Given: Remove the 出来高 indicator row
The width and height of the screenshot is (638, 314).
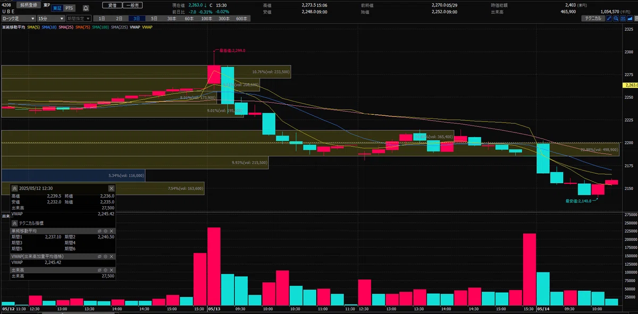Looking at the screenshot, I should pyautogui.click(x=112, y=270).
